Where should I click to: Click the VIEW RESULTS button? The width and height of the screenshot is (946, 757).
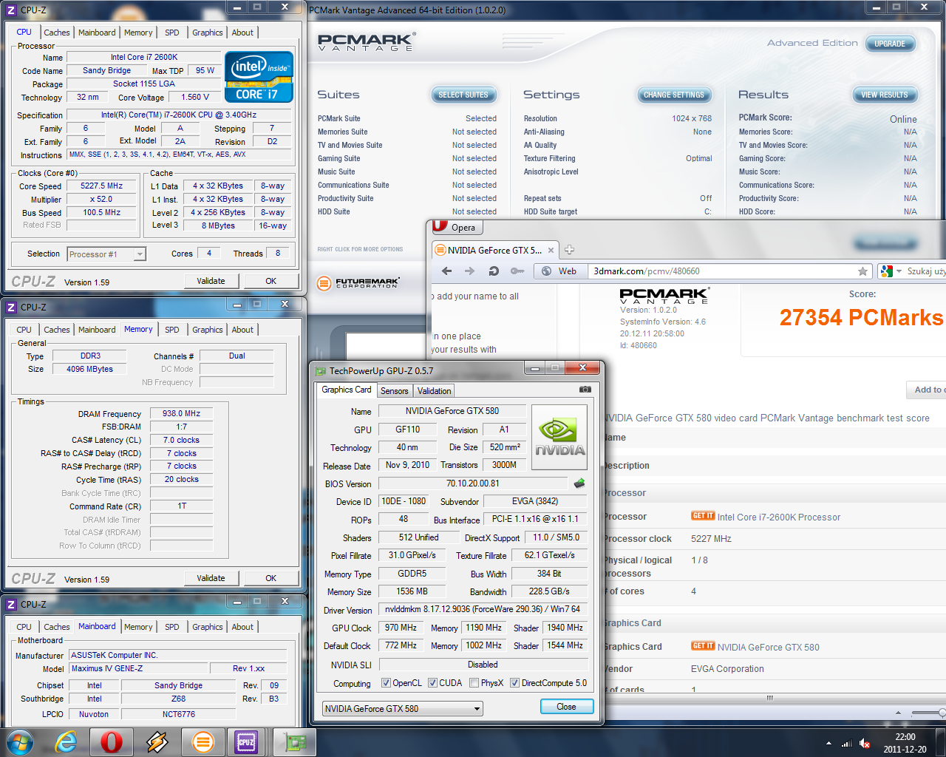pos(884,95)
